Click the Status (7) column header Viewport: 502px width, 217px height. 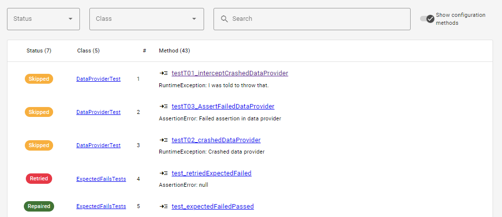coord(39,51)
